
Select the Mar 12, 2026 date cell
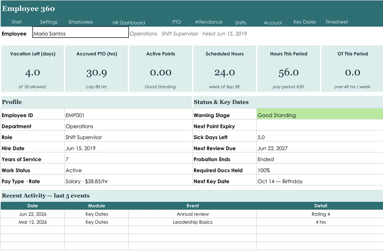tap(32, 222)
